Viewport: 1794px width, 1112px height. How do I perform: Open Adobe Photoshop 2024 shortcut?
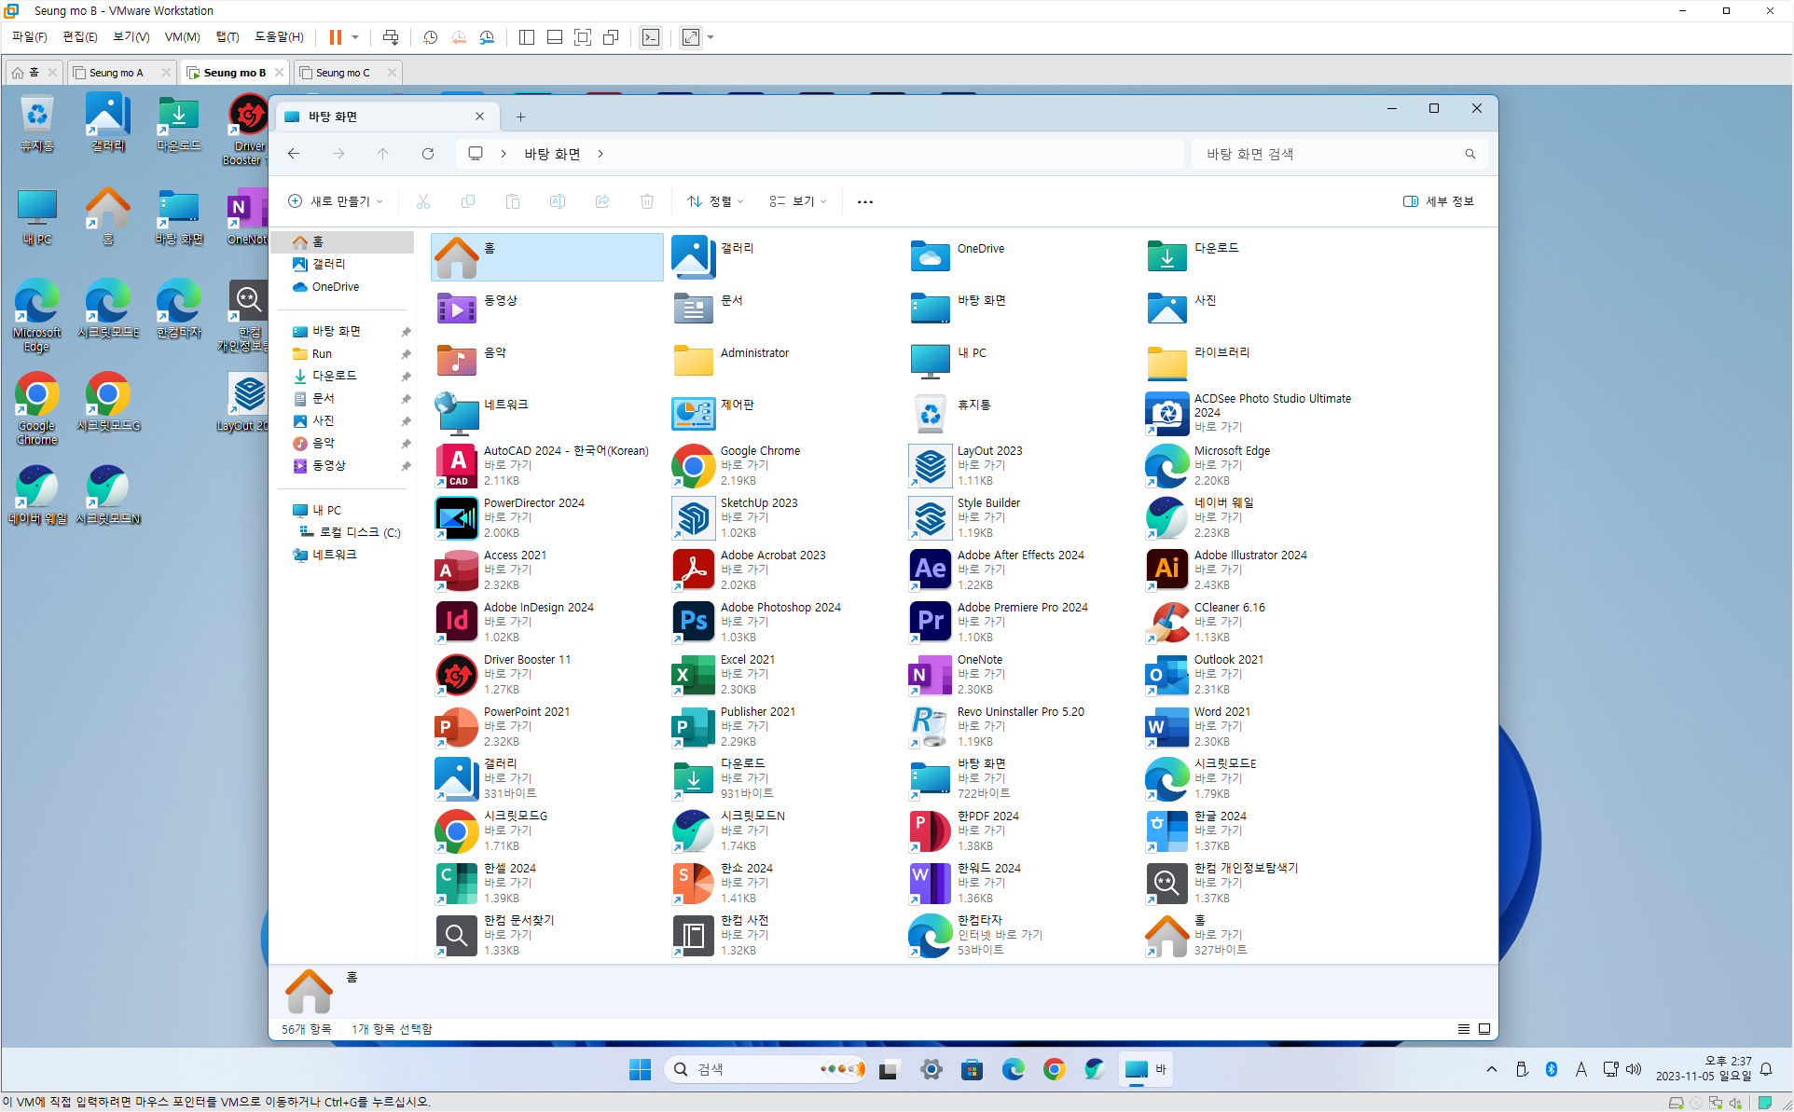pos(694,622)
